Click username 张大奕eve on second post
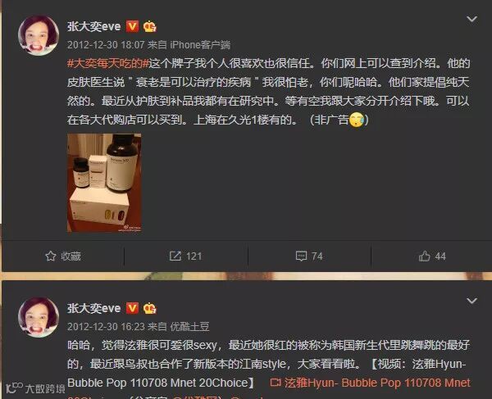 [93, 309]
